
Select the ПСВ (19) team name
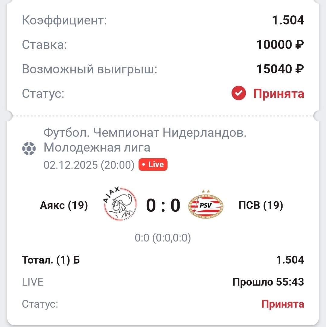[x=260, y=206]
